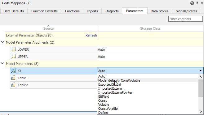Choose ExportedGlobal storage class
The height and width of the screenshot is (115, 204).
pos(148,84)
